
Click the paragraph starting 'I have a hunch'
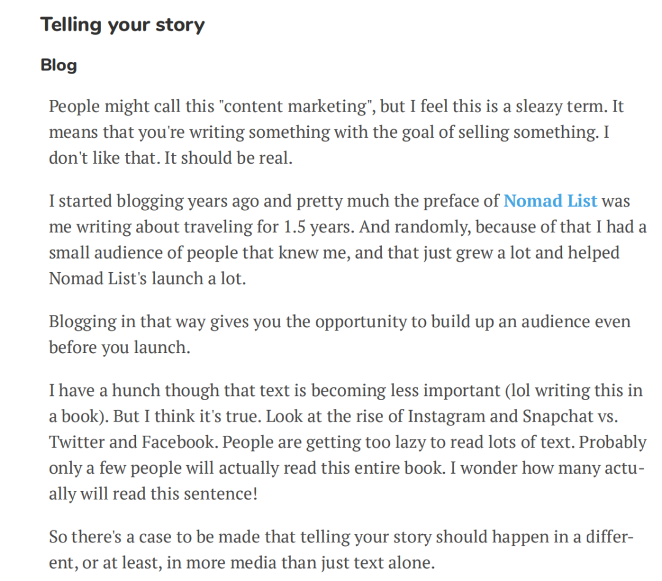[348, 442]
